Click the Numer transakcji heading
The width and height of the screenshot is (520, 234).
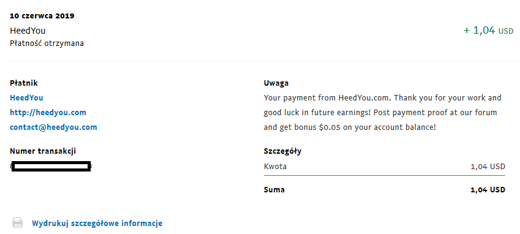(x=43, y=151)
